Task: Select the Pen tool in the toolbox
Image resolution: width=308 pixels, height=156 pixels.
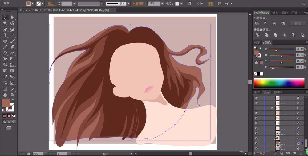Action: pos(5,30)
